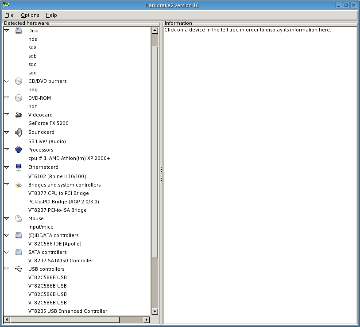Click the Ethernetcard monitor icon
The height and width of the screenshot is (327, 360).
[18, 167]
